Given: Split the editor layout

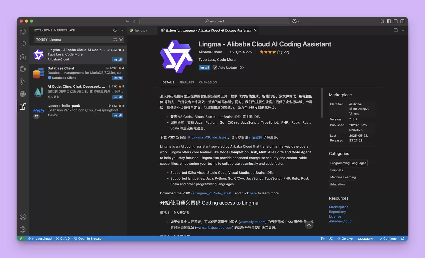Looking at the screenshot, I should 396,30.
